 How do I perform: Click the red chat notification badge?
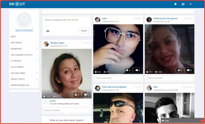(x=202, y=121)
